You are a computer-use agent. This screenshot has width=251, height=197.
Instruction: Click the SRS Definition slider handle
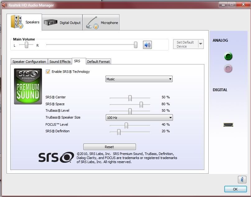click(x=119, y=132)
